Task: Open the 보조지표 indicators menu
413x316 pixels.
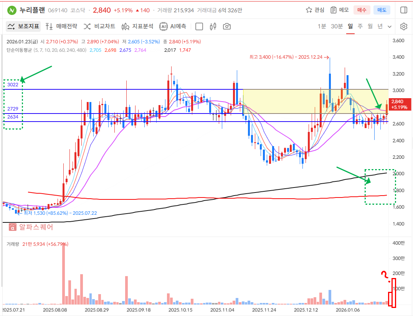Action: 23,26
